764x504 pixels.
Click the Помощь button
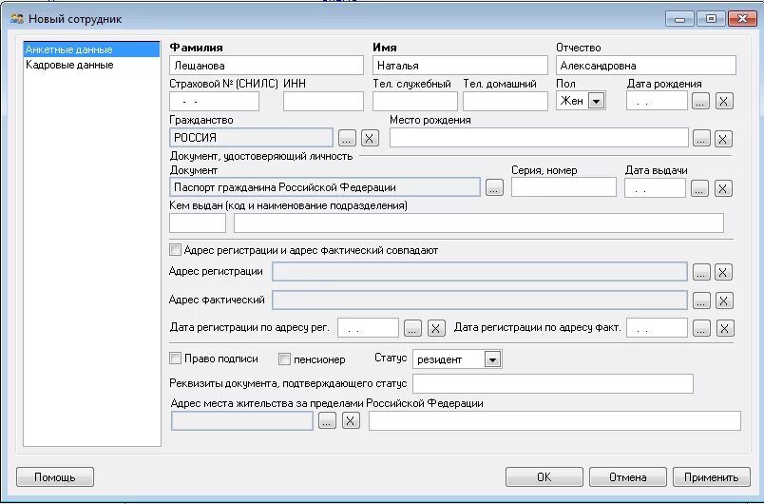point(55,477)
